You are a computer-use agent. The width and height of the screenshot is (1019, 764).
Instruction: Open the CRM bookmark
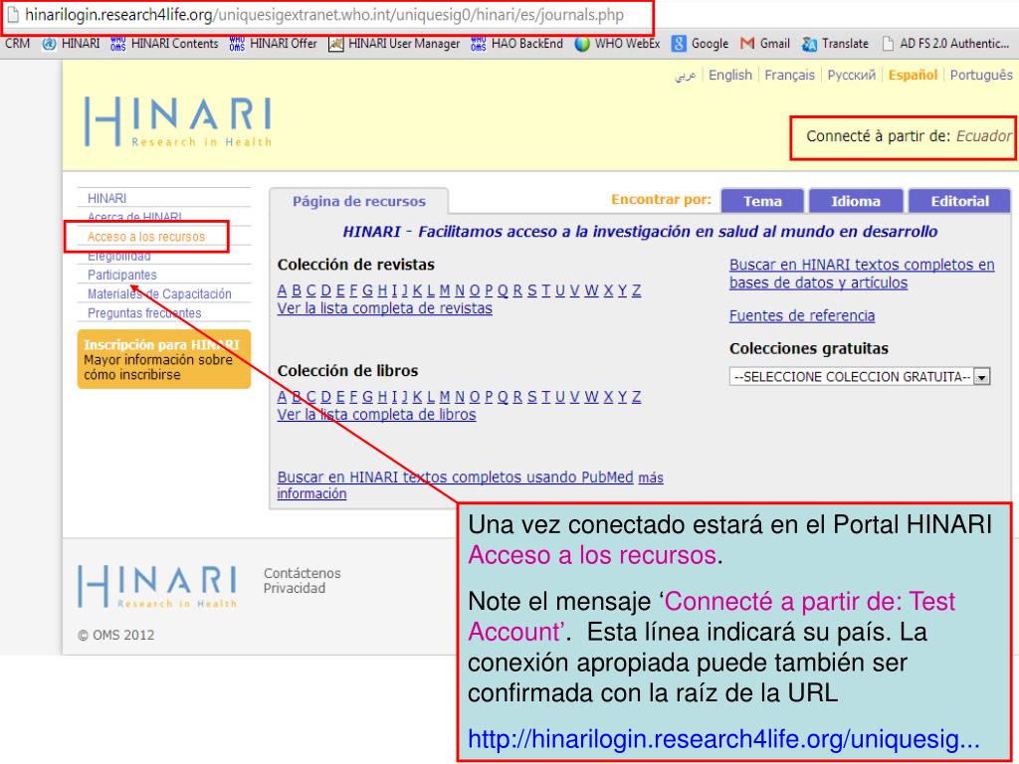click(x=17, y=44)
